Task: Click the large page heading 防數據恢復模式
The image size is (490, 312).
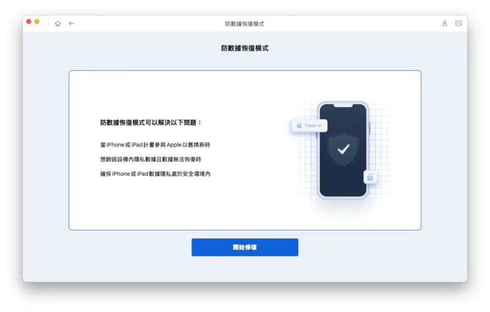Action: (245, 48)
